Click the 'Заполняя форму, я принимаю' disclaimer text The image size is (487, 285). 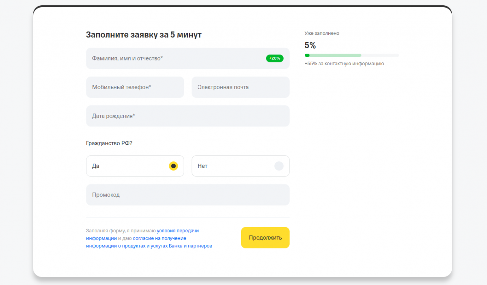point(121,231)
